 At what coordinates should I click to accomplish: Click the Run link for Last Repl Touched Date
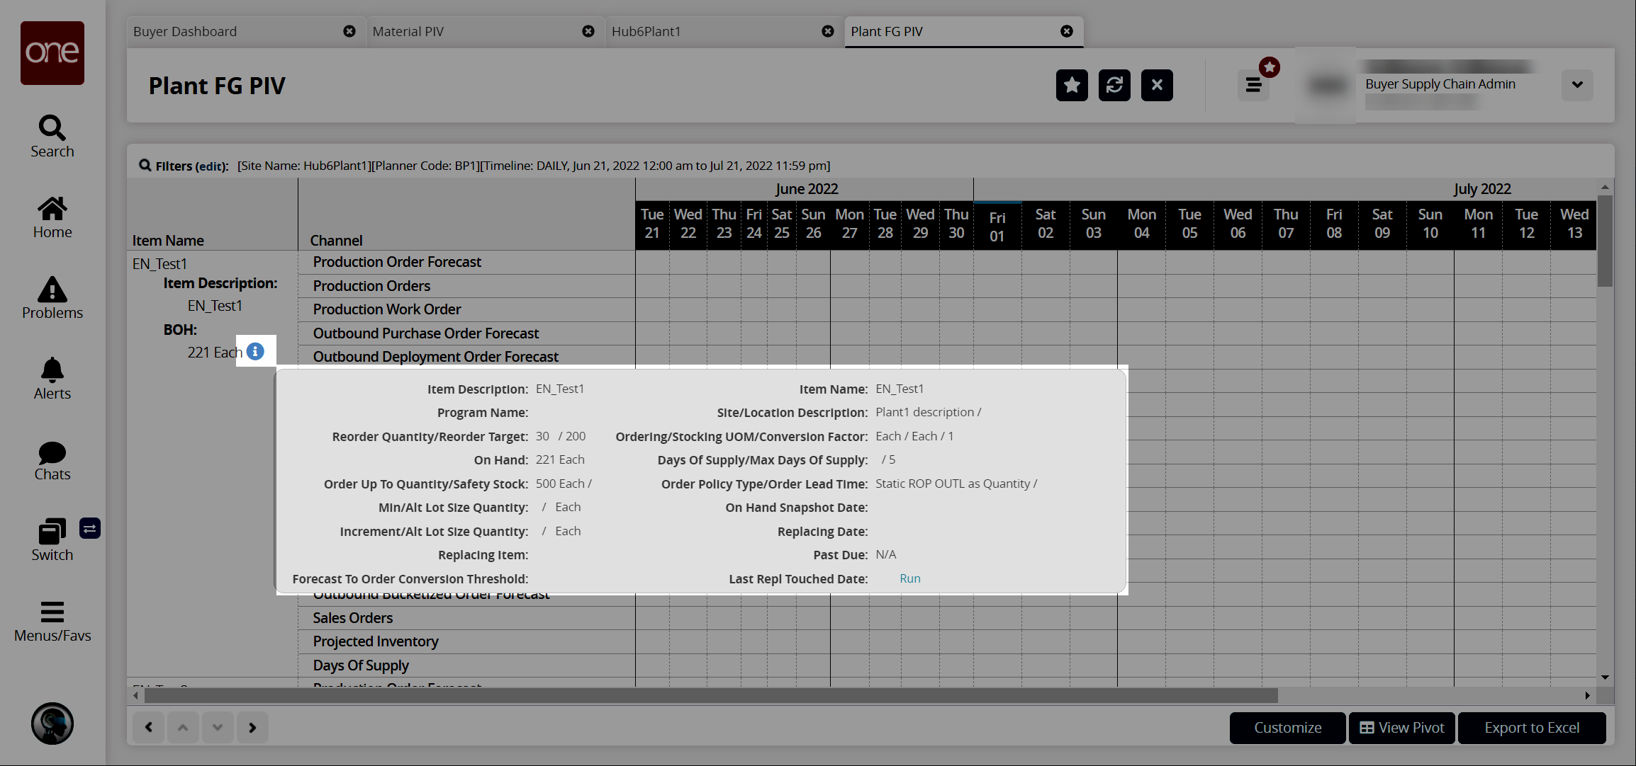(909, 578)
